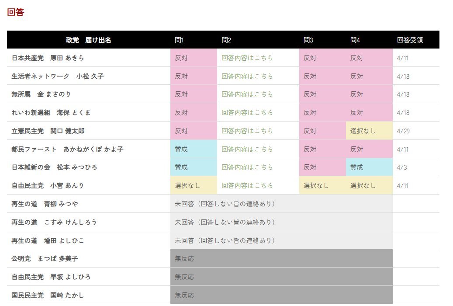Click 問1 選択なし cell for 自由民主党 小宮
Screen dimensions: 453x306
click(194, 185)
